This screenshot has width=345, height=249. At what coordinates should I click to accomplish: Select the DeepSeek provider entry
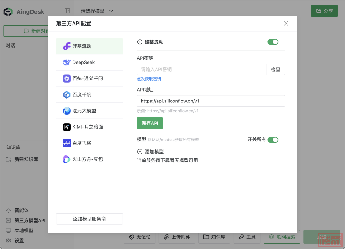(89, 62)
